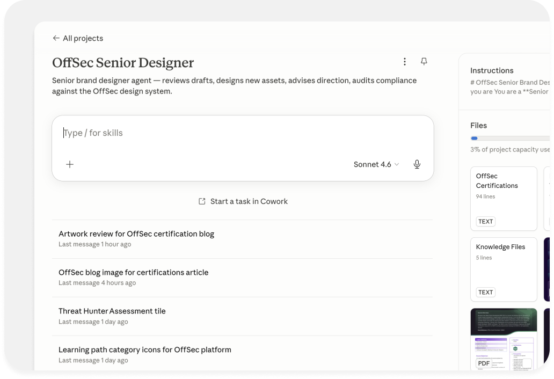Click the plus attachment icon in chat box
Viewport: 554px width, 379px height.
pyautogui.click(x=70, y=164)
